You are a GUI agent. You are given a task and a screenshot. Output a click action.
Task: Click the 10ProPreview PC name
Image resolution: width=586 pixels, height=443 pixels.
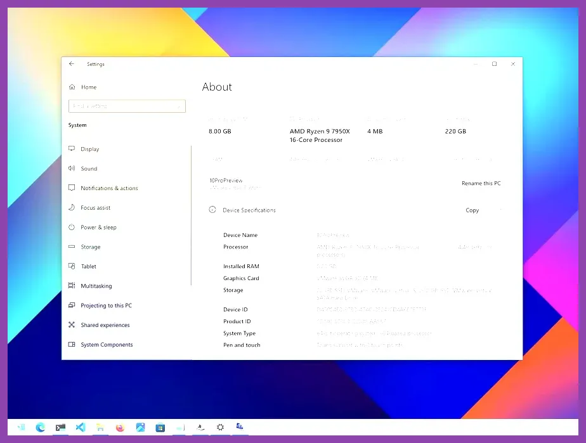[226, 181]
